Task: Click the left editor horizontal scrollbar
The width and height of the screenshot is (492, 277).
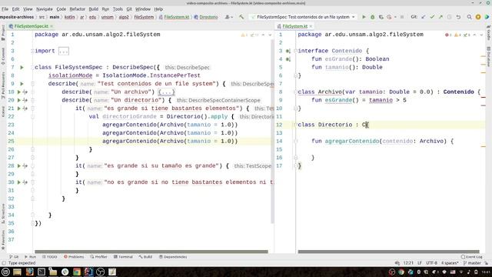Action: click(x=151, y=252)
